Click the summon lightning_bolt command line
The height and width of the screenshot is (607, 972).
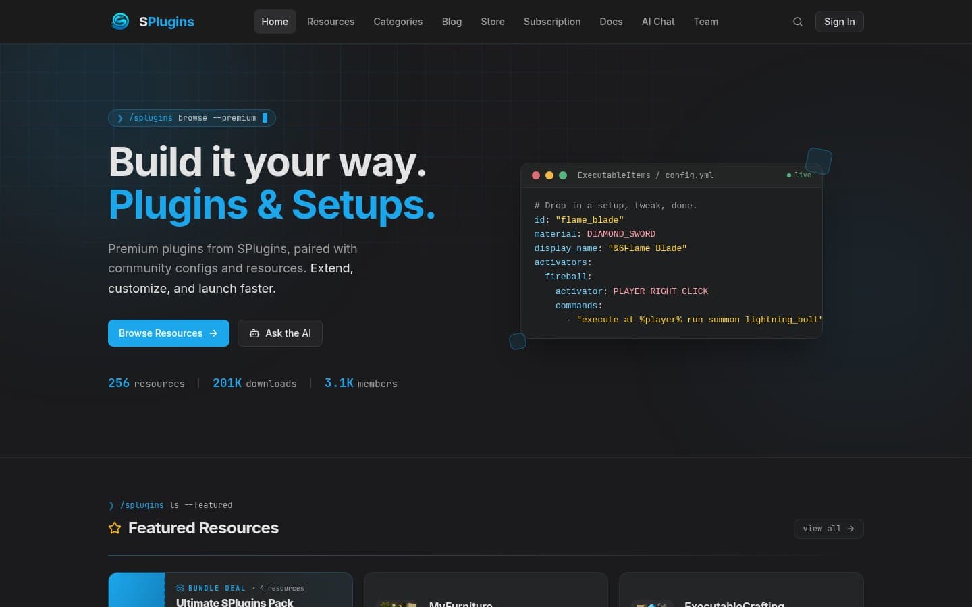click(694, 320)
